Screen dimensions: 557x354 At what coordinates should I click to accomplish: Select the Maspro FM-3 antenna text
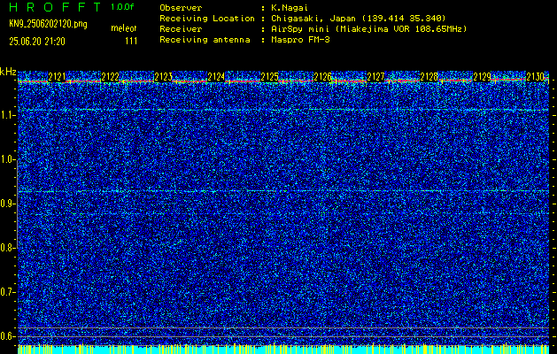[x=300, y=40]
